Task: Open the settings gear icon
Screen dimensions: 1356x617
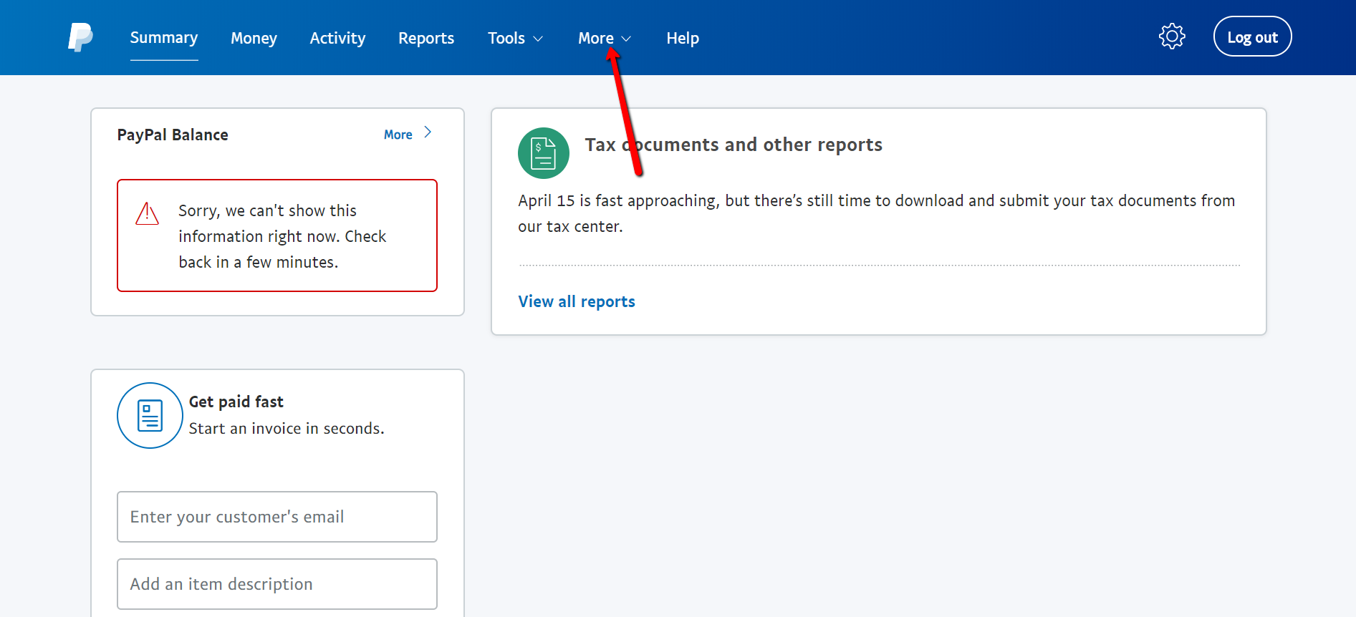Action: coord(1172,37)
